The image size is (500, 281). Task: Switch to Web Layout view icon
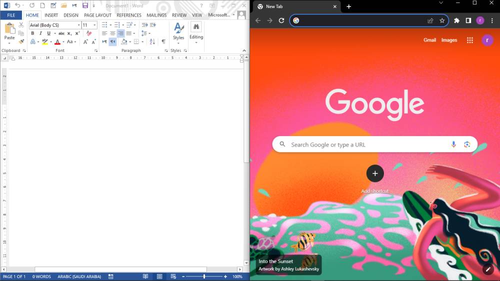(173, 276)
